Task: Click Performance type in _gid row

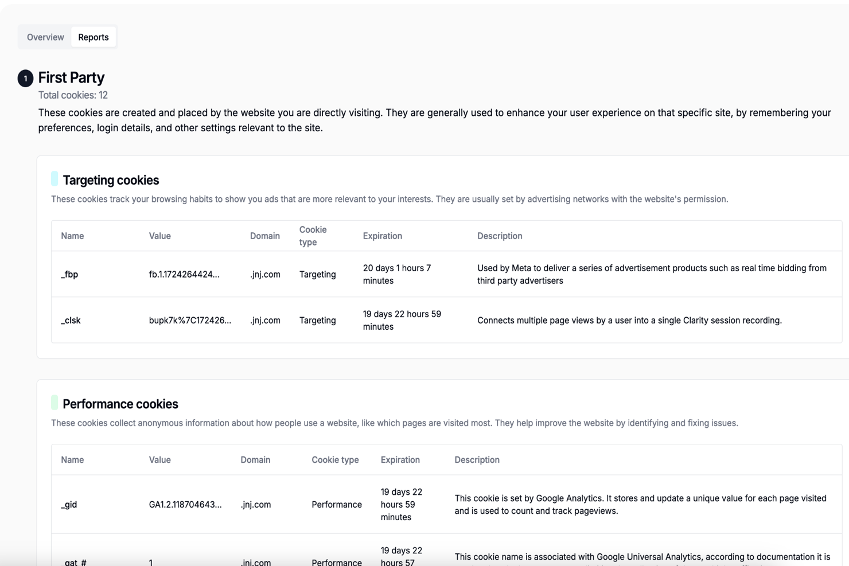Action: click(337, 504)
